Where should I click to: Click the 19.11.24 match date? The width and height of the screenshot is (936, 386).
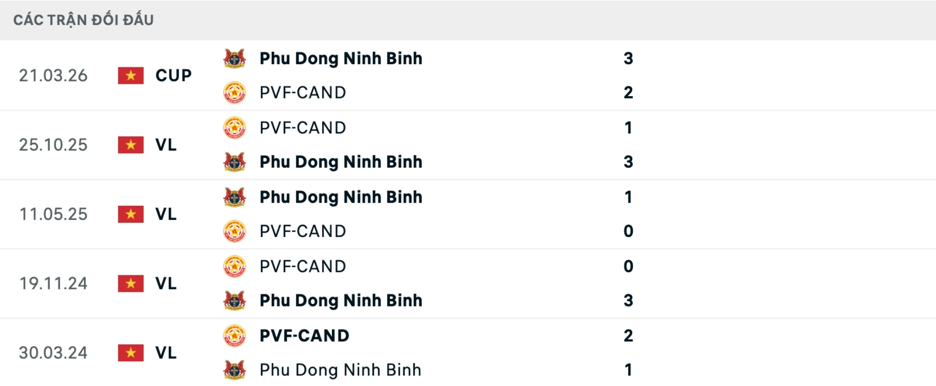tap(53, 284)
